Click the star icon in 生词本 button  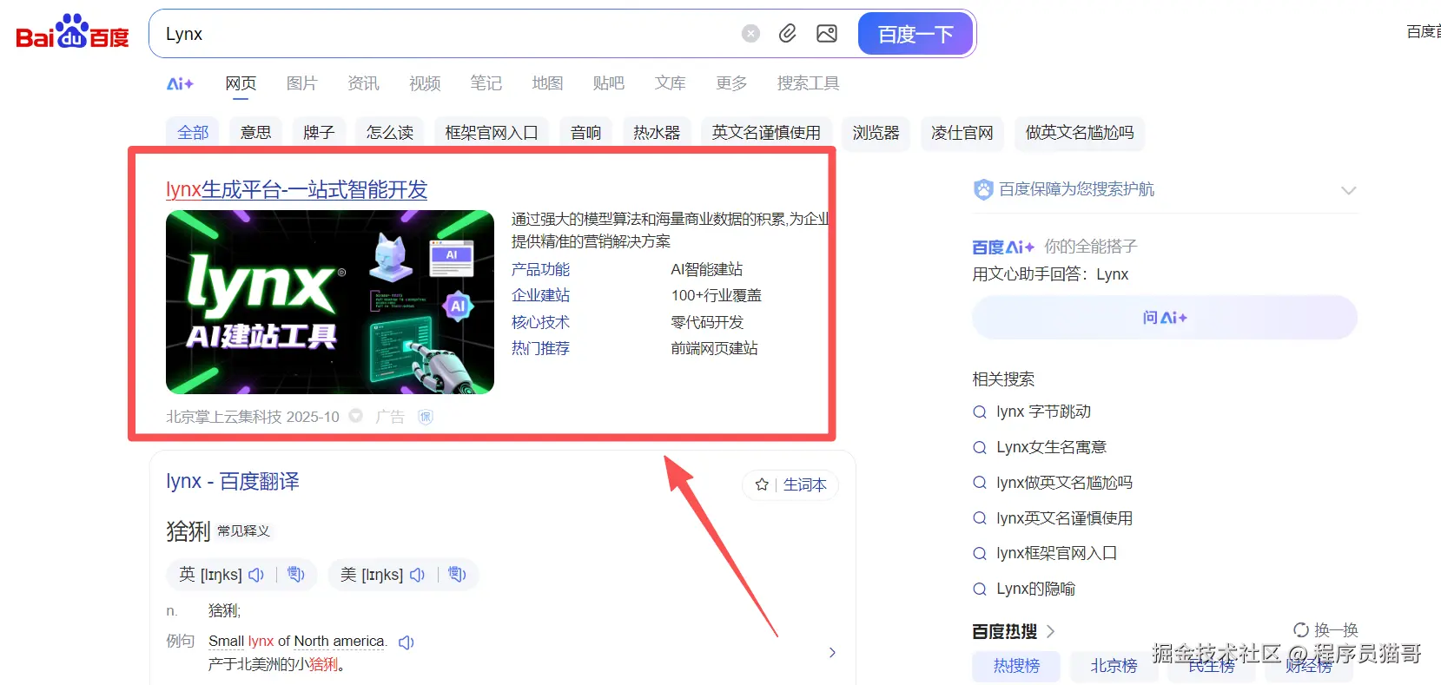coord(762,484)
